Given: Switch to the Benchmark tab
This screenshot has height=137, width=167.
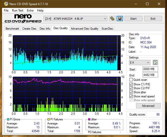Looking at the screenshot, I should coord(13,29).
